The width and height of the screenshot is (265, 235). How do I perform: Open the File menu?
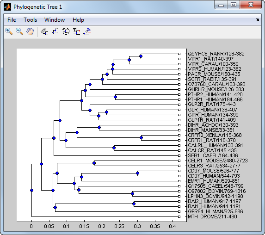(12, 20)
